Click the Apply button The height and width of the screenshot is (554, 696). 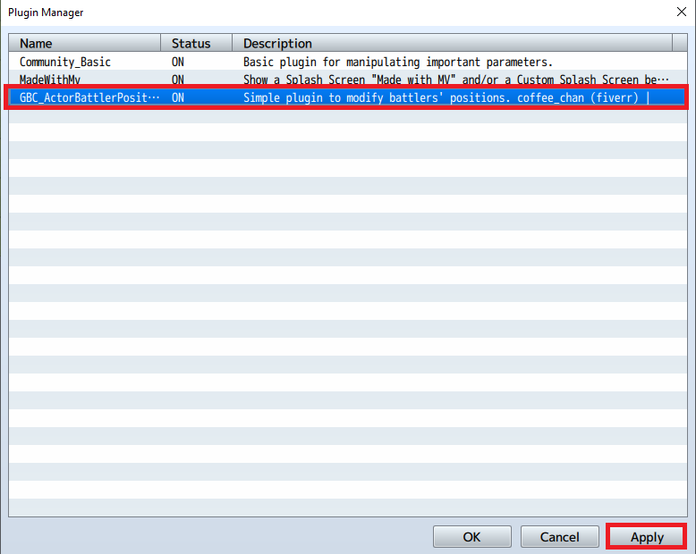click(647, 537)
